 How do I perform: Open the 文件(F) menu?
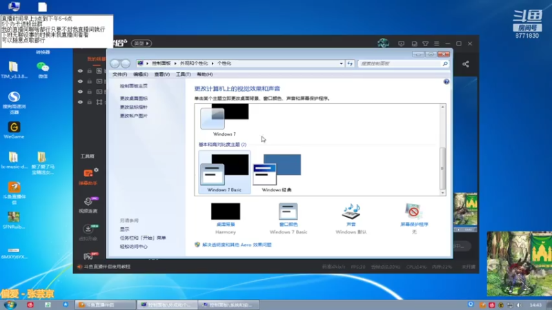pyautogui.click(x=119, y=74)
